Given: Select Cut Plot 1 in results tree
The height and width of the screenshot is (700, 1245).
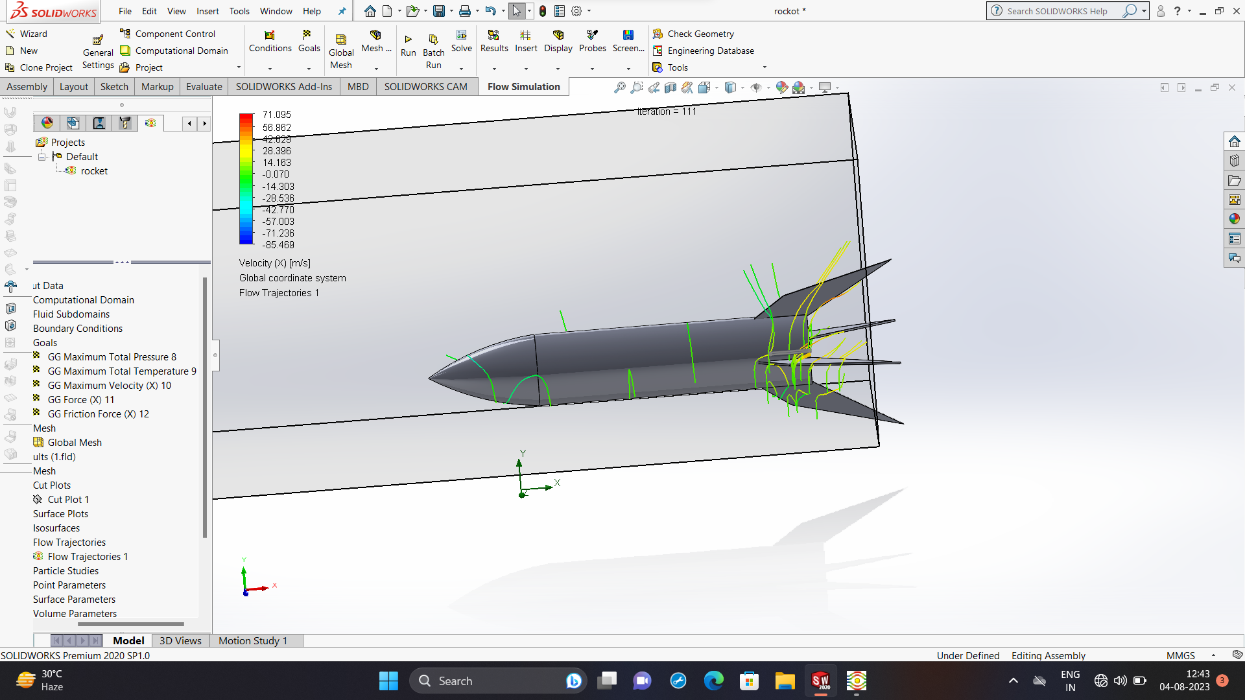Looking at the screenshot, I should (68, 500).
